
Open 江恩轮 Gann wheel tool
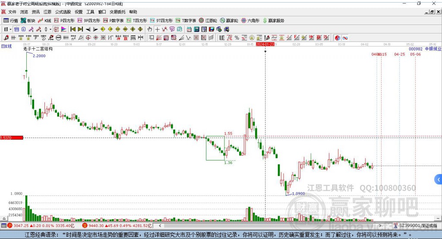coord(208,21)
